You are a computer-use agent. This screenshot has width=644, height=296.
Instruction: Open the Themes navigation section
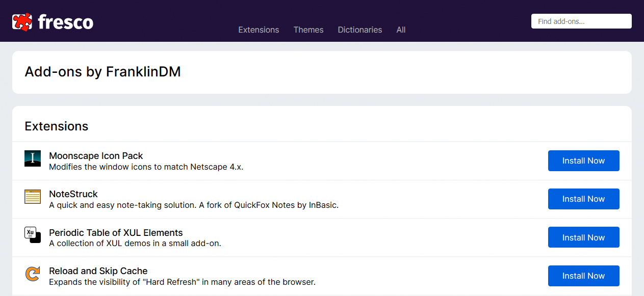pyautogui.click(x=308, y=30)
